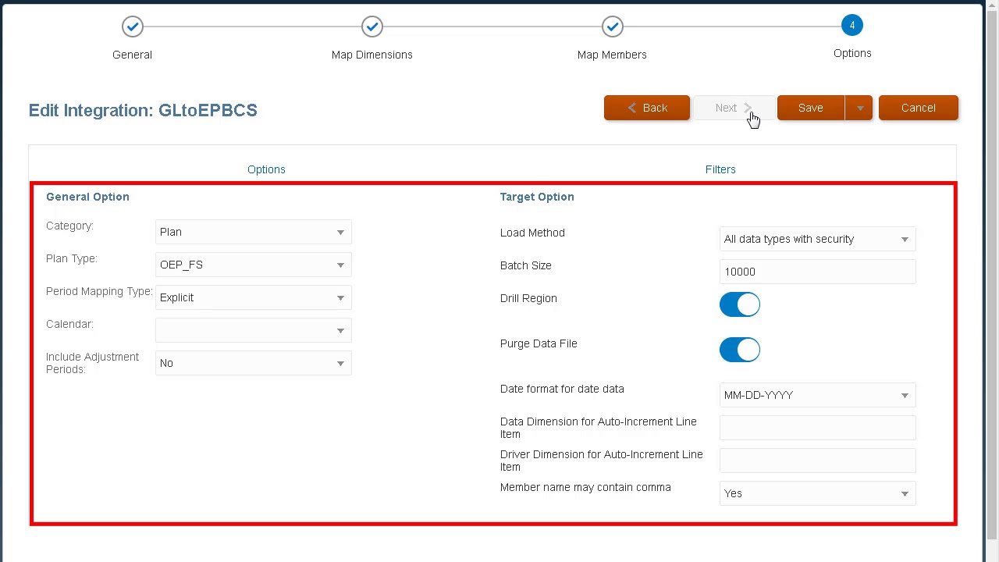Click the disabled Next button
The image size is (999, 562).
point(734,108)
